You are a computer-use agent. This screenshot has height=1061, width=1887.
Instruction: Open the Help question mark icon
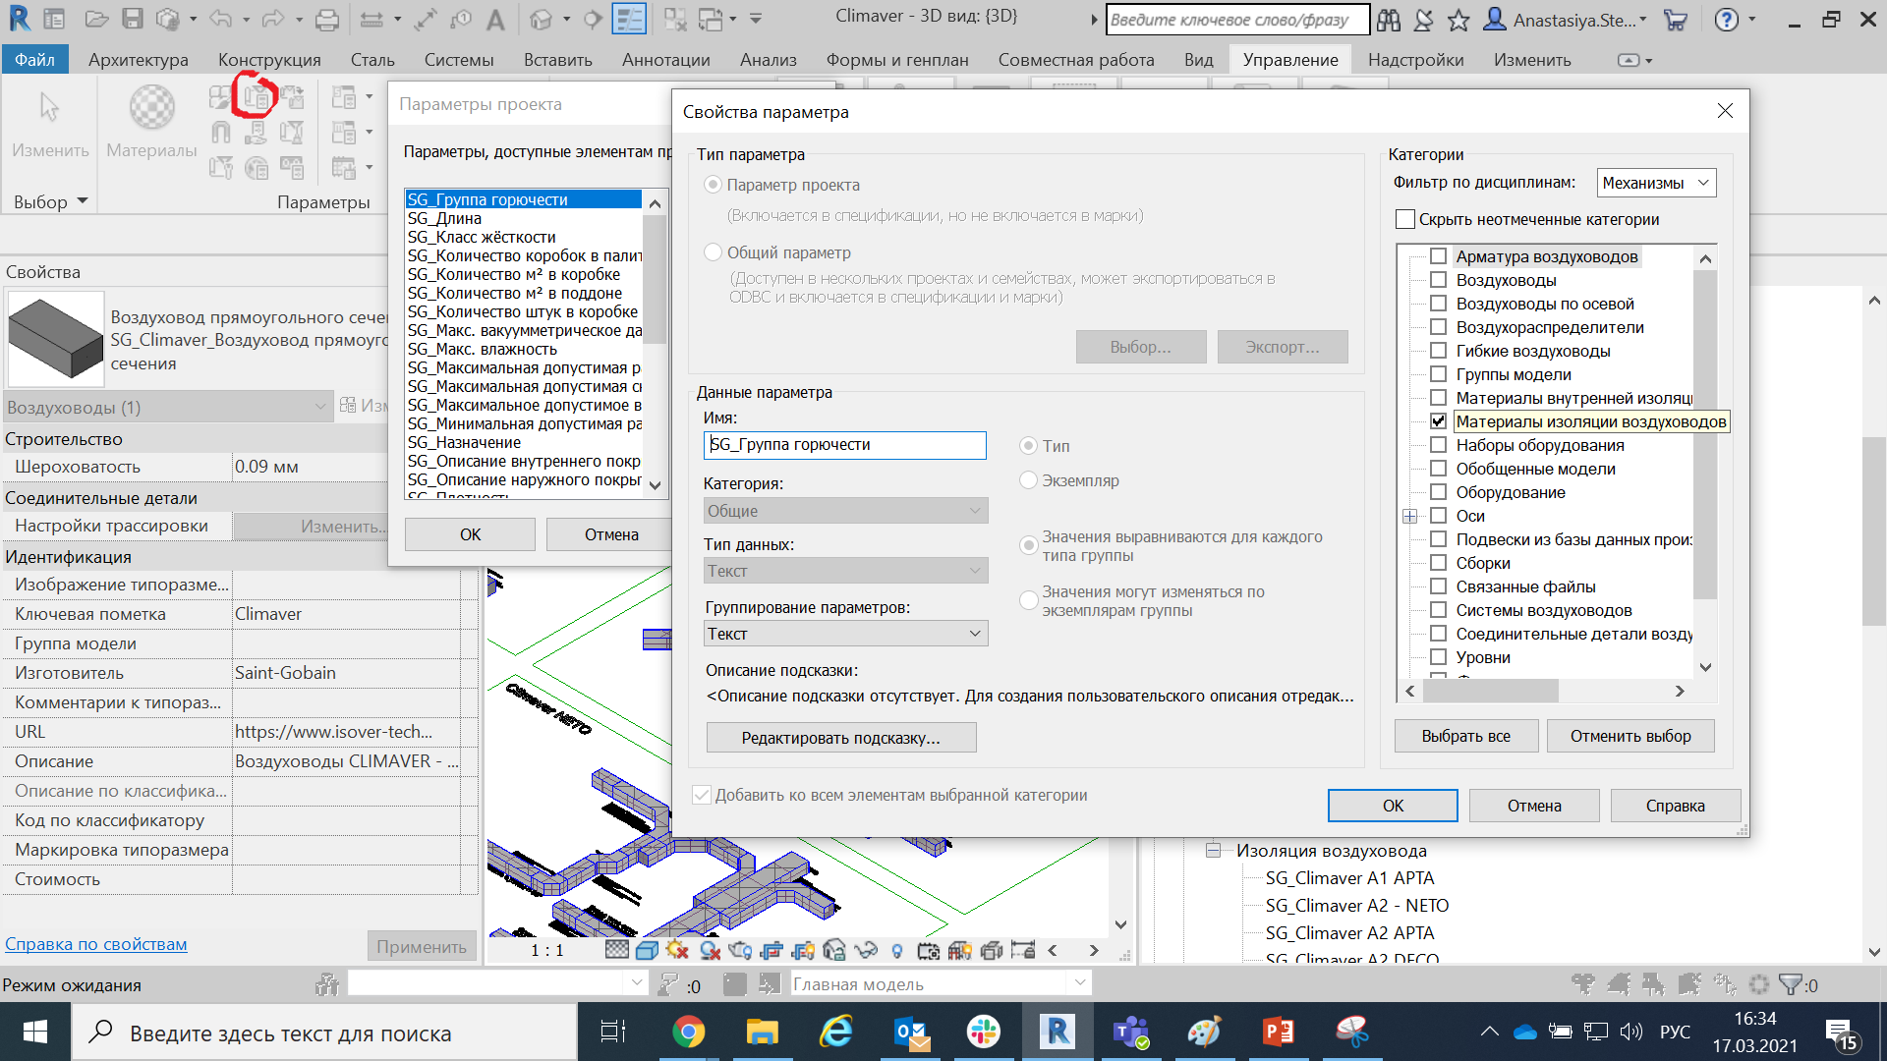click(x=1727, y=20)
